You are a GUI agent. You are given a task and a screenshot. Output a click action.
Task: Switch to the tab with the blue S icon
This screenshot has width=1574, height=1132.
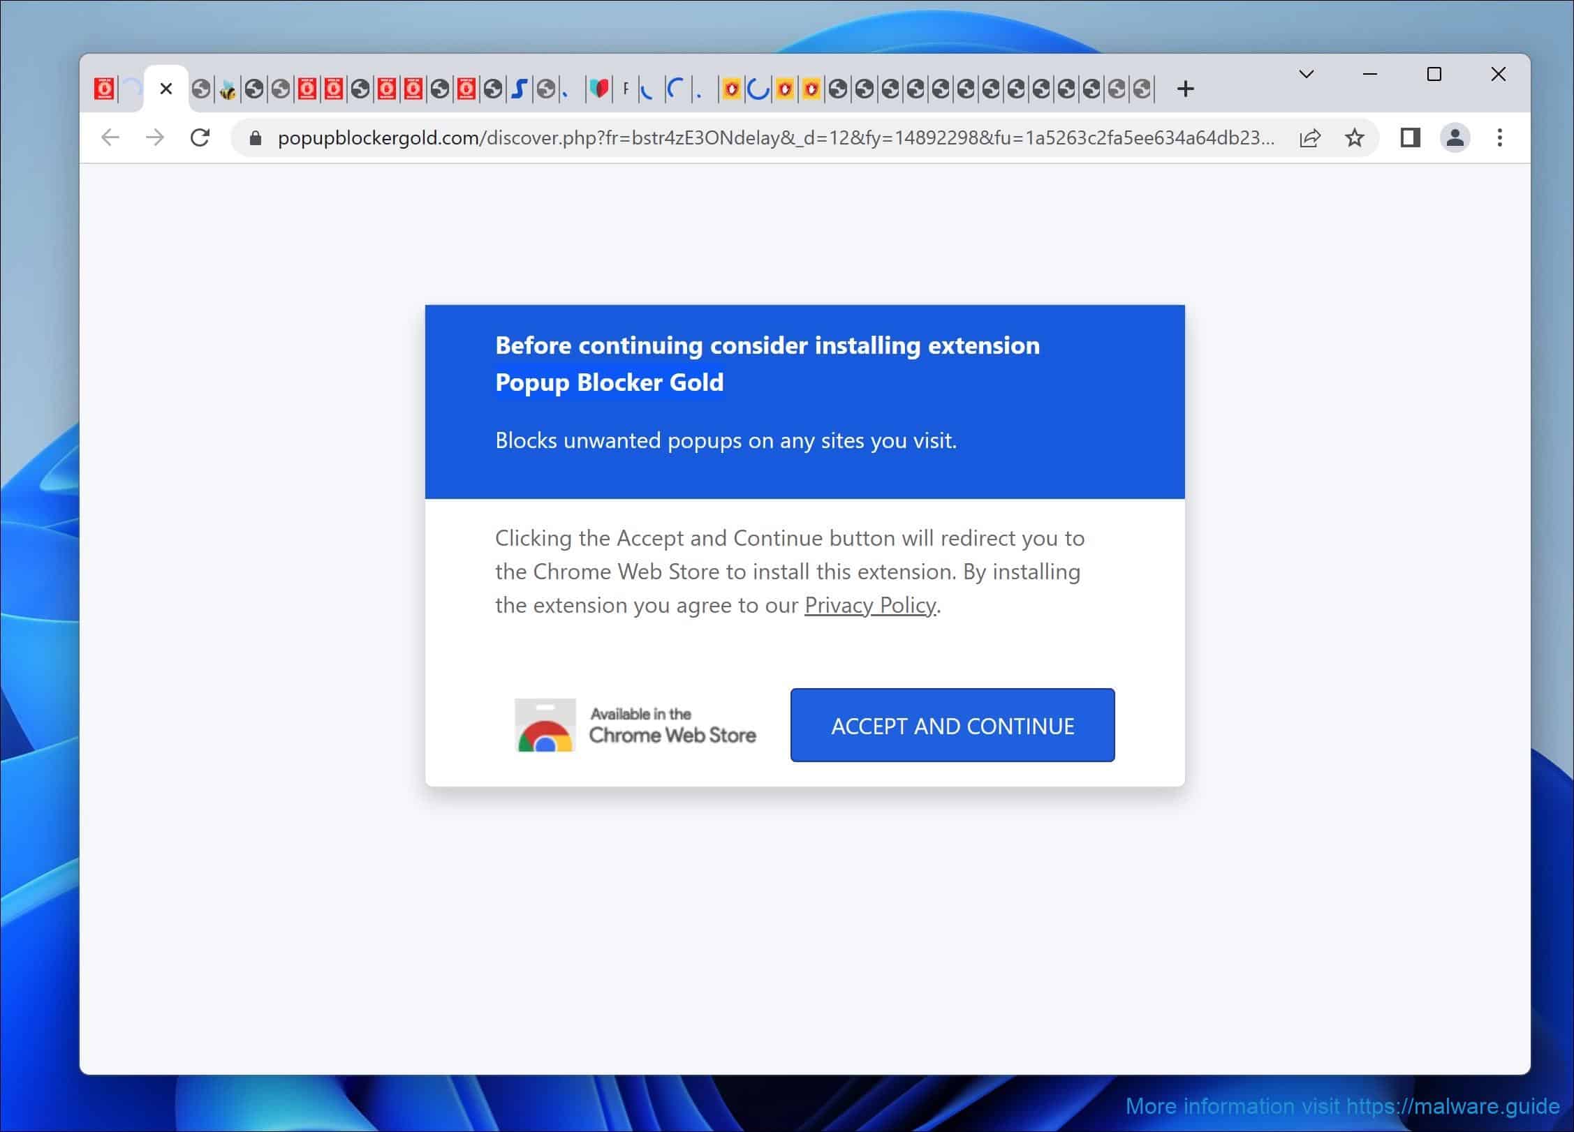[519, 89]
